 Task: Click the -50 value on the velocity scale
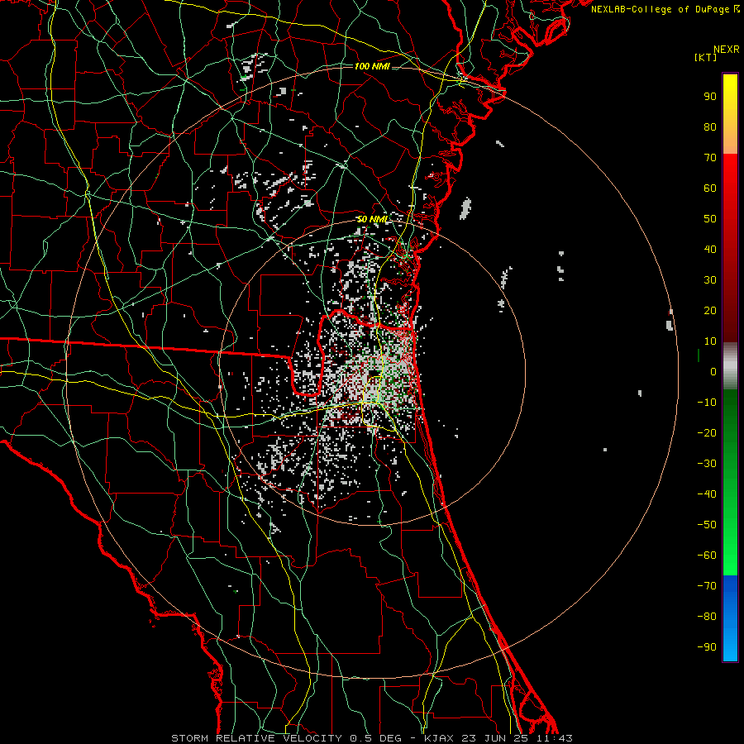click(x=707, y=525)
